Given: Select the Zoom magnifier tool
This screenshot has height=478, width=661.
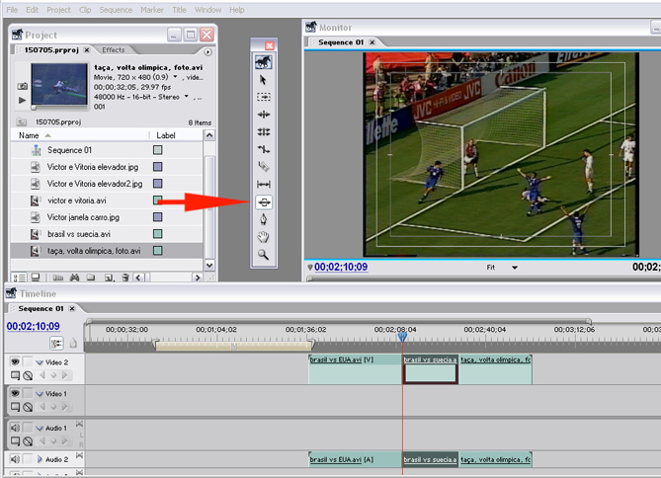Looking at the screenshot, I should 263,254.
